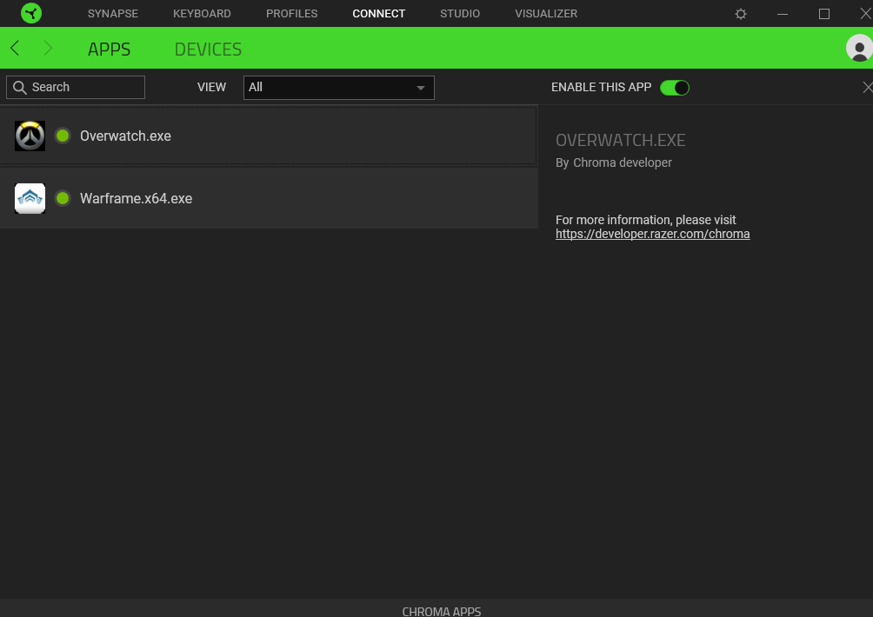Click the Chroma Apps footer label
The height and width of the screenshot is (617, 873).
(442, 611)
